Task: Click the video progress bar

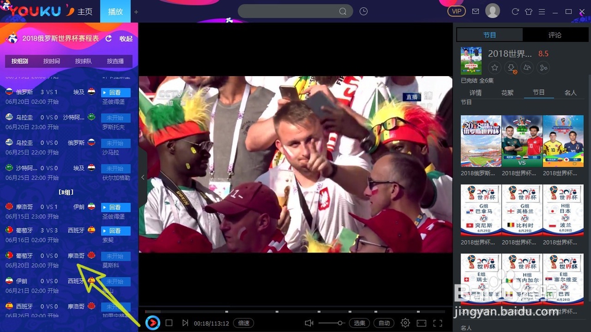Action: point(295,311)
